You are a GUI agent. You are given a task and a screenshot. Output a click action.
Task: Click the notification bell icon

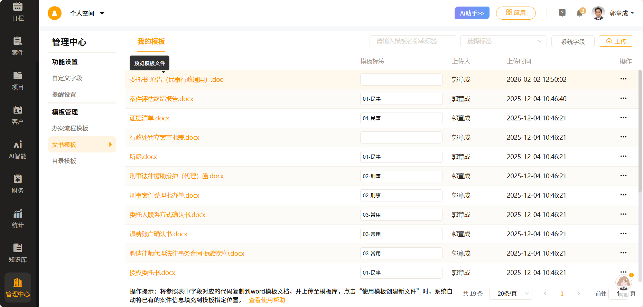pos(580,13)
